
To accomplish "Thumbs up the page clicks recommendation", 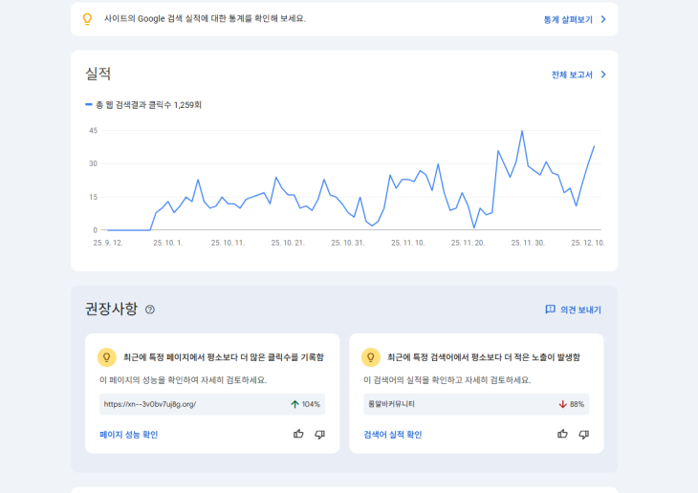I will pyautogui.click(x=298, y=434).
